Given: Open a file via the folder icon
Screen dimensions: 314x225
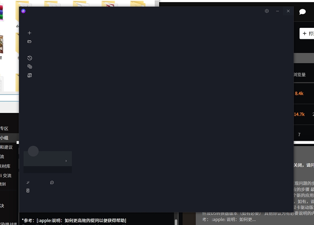Looking at the screenshot, I should [29, 41].
